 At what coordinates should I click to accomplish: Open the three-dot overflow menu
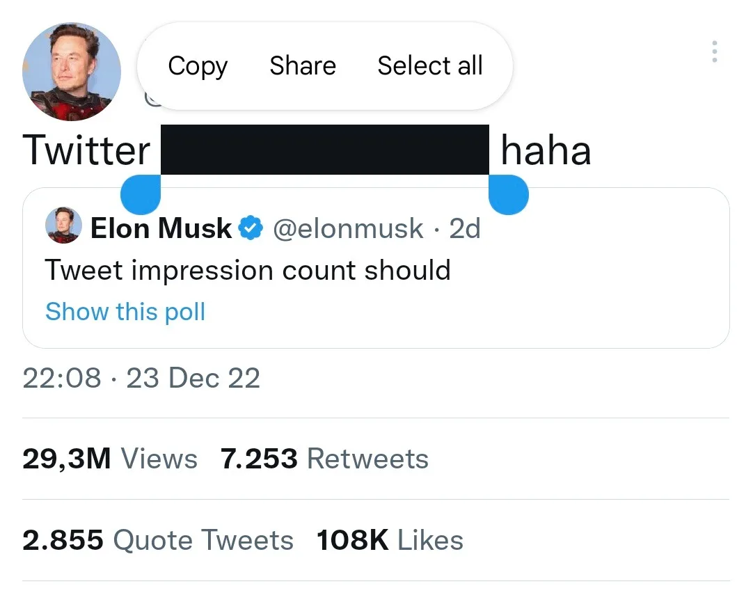(714, 52)
